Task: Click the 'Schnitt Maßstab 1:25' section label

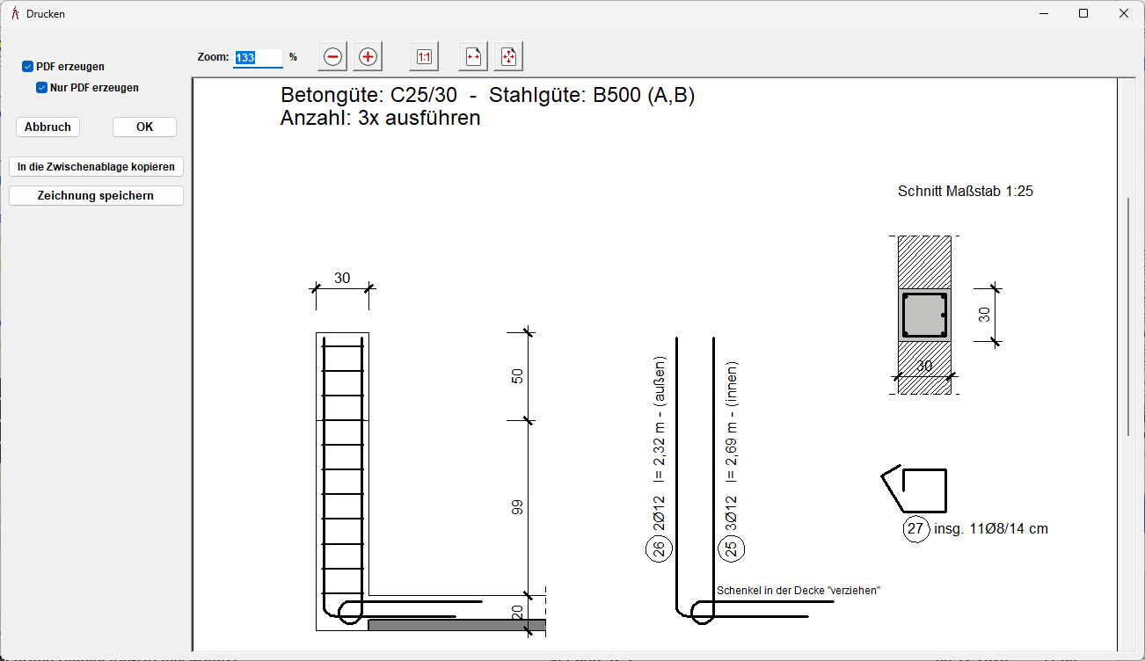Action: click(965, 191)
